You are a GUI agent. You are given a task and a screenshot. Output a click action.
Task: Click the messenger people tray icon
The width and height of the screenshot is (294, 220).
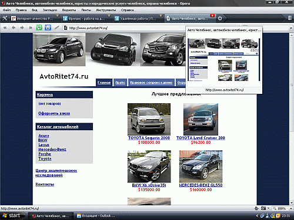point(268,216)
